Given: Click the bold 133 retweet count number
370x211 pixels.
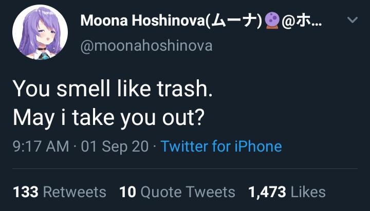Looking at the screenshot, I should pyautogui.click(x=26, y=192).
